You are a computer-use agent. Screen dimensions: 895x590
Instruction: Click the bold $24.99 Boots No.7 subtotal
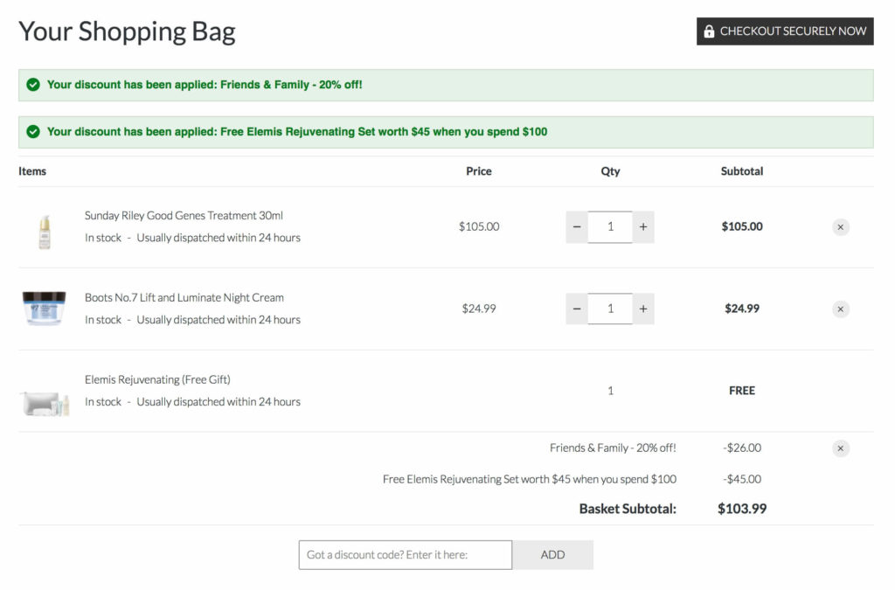pyautogui.click(x=742, y=309)
